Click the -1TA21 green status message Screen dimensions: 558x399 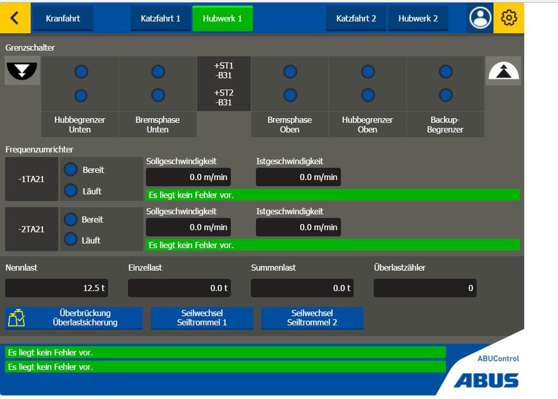pyautogui.click(x=333, y=195)
